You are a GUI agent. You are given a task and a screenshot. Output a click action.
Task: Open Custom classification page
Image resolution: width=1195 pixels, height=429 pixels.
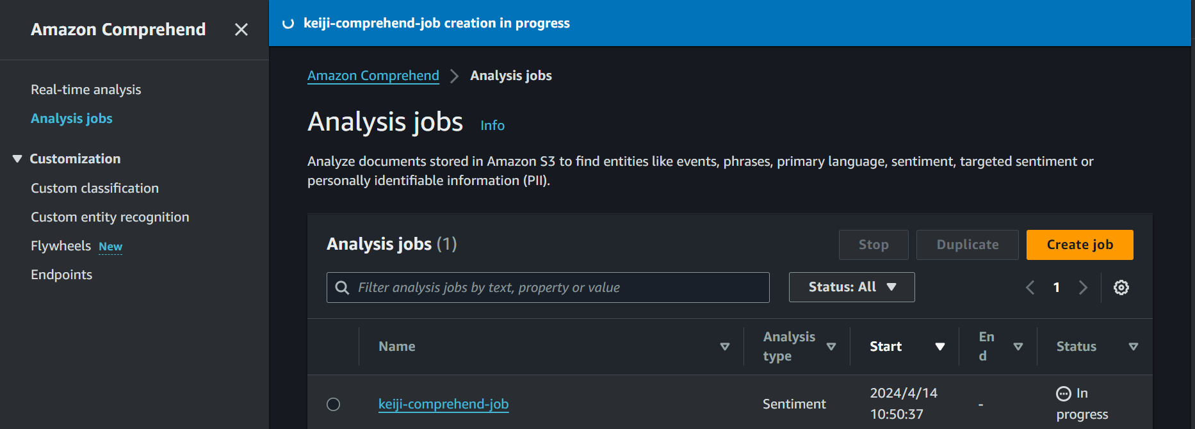[95, 188]
